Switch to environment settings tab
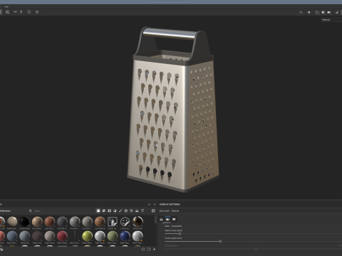This screenshot has width=342, height=256. tap(162, 219)
